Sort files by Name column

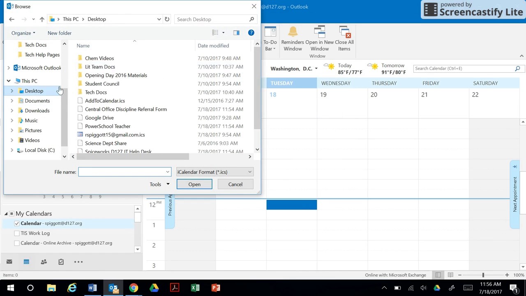point(83,46)
